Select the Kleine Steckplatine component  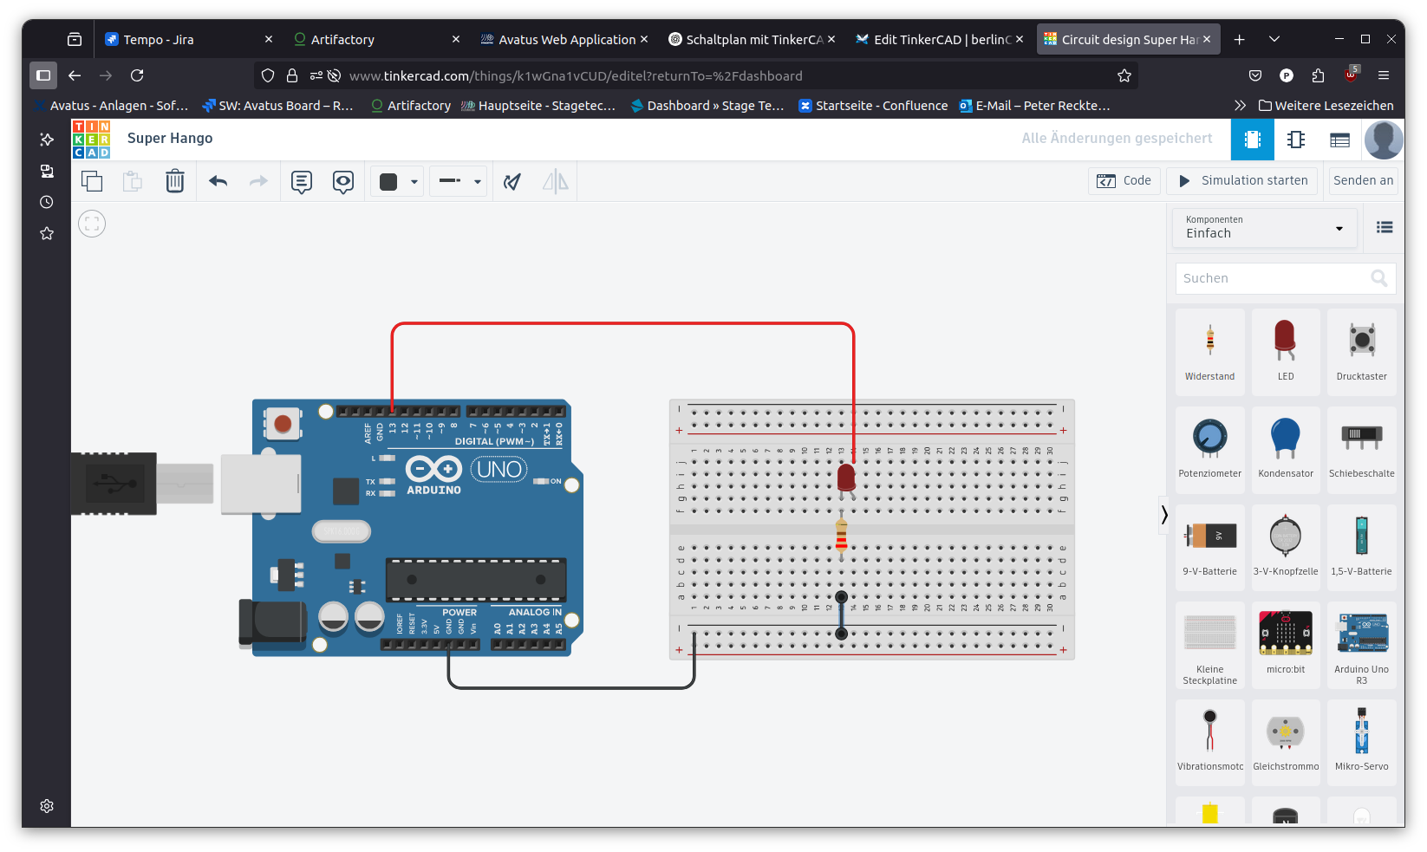(1210, 646)
